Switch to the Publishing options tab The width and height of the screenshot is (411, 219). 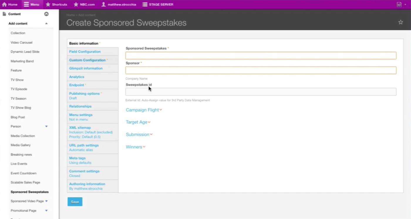(84, 94)
